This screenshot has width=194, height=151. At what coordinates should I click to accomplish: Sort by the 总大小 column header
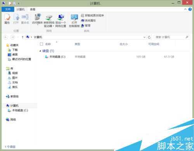click(124, 44)
